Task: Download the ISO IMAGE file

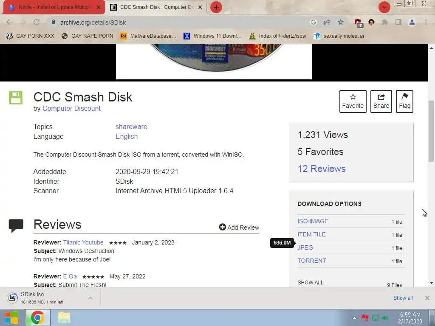Action: (x=313, y=221)
